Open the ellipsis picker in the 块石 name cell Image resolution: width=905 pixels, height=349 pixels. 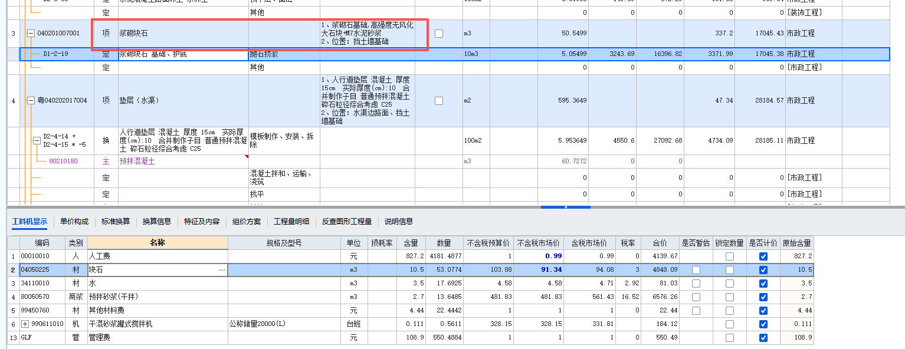click(222, 270)
